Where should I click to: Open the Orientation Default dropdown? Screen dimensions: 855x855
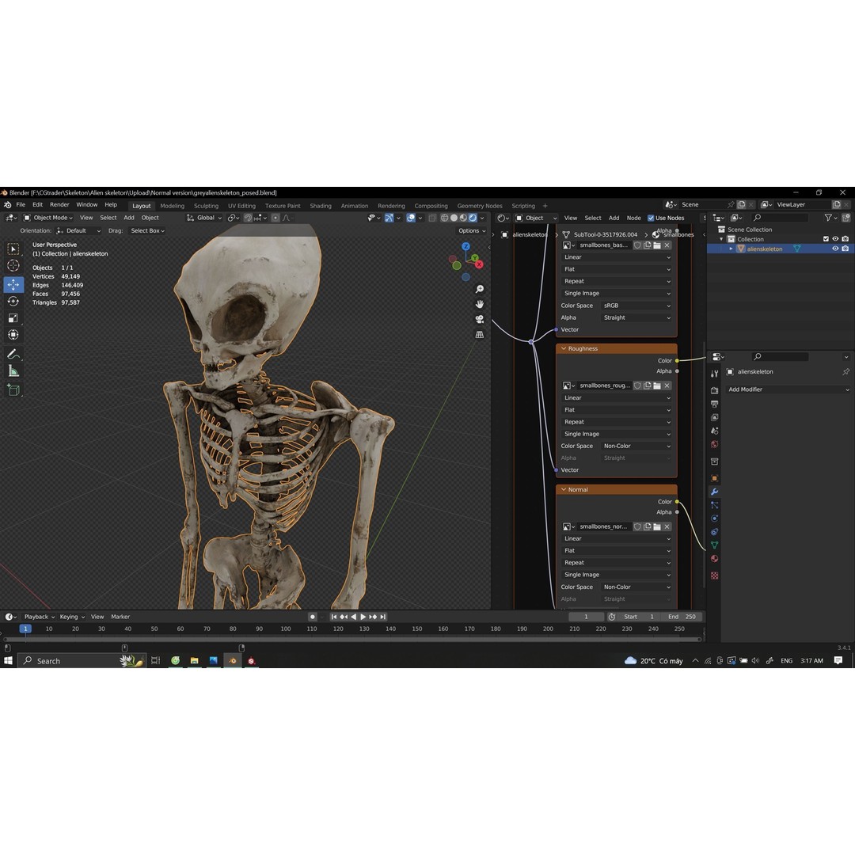pyautogui.click(x=78, y=230)
